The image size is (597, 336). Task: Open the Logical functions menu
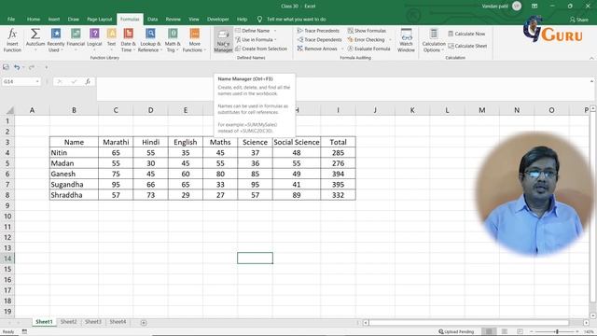tap(94, 40)
